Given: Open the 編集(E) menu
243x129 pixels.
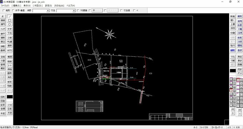Looking at the screenshot, I should pos(16,6).
